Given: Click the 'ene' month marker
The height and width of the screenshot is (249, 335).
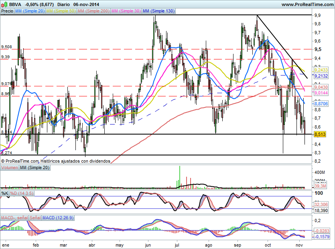Looking at the screenshot, I should 6,245.
